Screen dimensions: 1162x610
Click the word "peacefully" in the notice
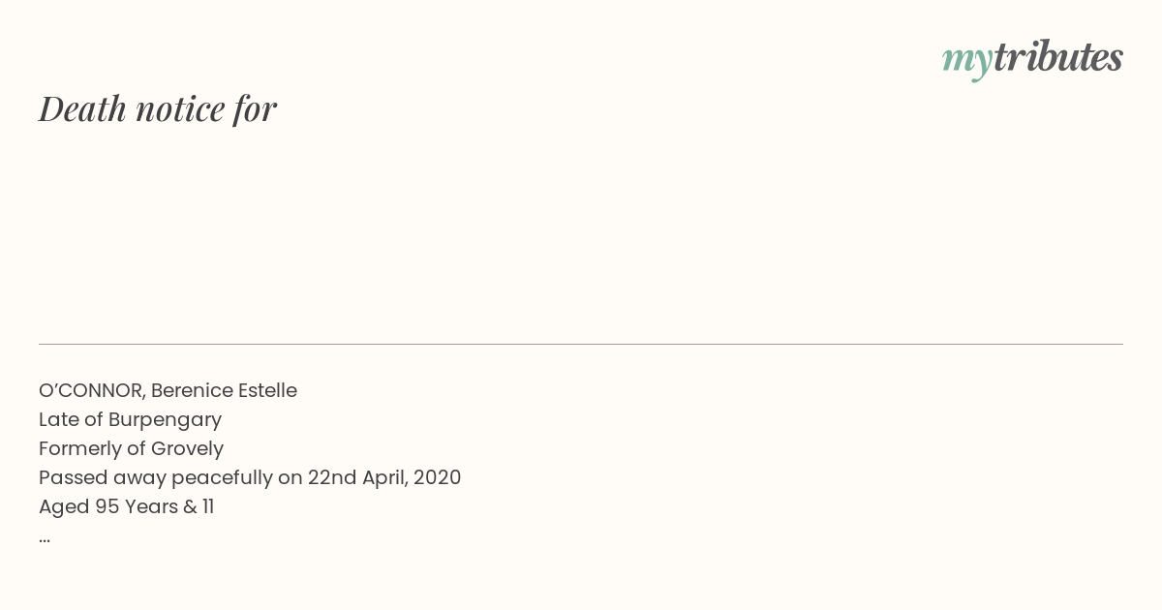223,478
